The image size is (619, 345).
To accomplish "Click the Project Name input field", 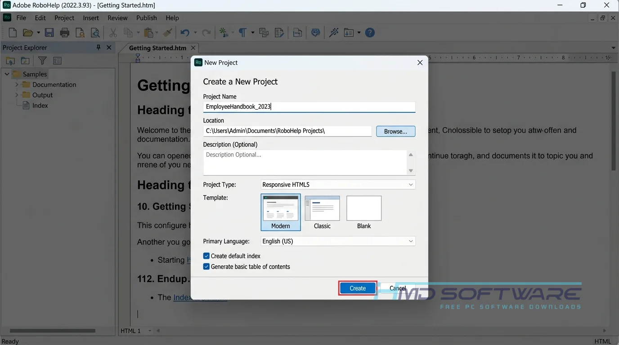I will pyautogui.click(x=309, y=106).
